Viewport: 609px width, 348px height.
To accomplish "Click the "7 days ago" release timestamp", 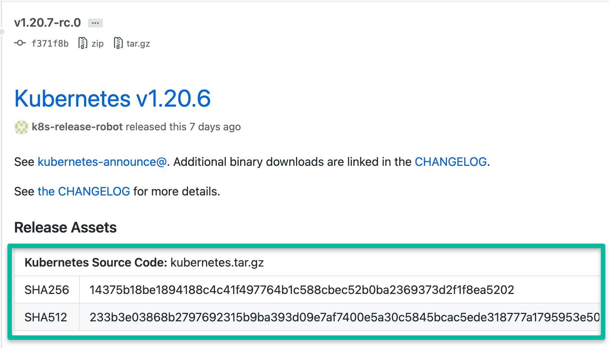I will pyautogui.click(x=215, y=127).
